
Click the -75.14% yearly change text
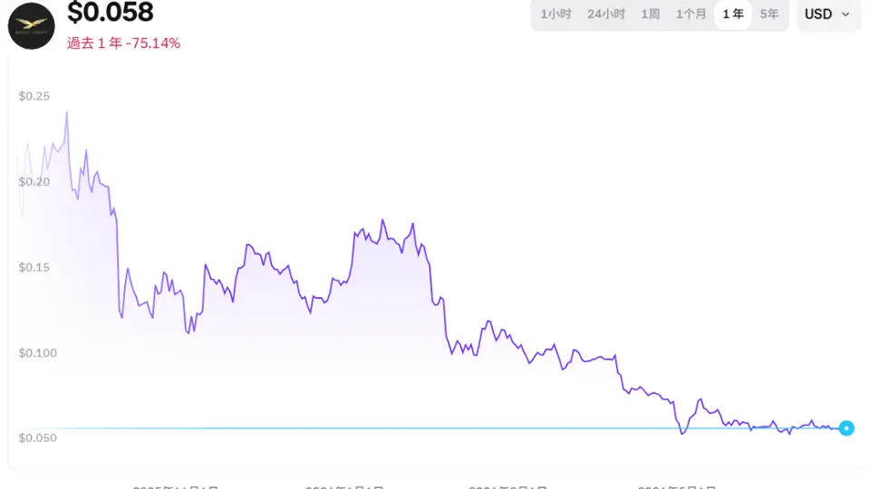tap(152, 43)
